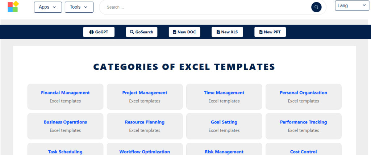Open the Lang language selector
Screen dimensions: 371x155
coord(352,6)
